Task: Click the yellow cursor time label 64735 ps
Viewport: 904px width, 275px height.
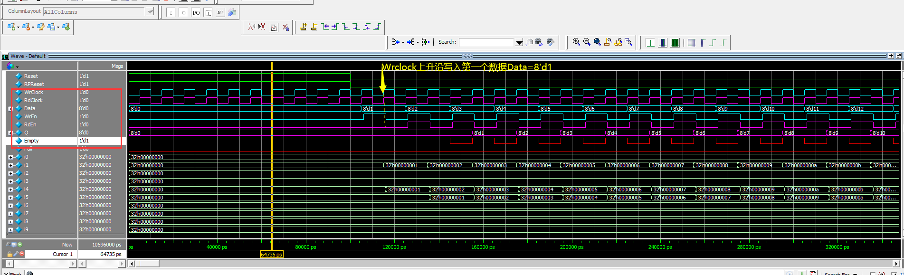Action: pyautogui.click(x=272, y=255)
